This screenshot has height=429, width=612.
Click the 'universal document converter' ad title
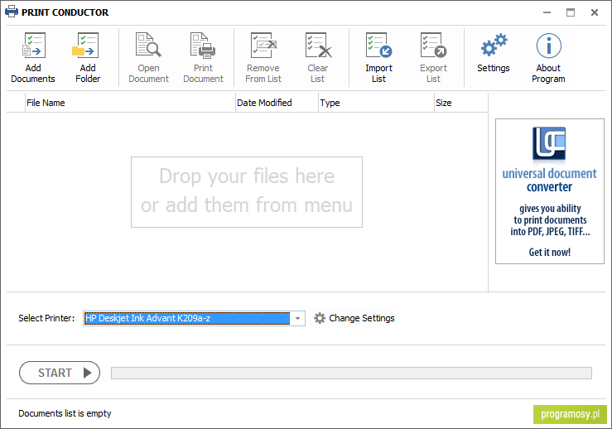549,180
